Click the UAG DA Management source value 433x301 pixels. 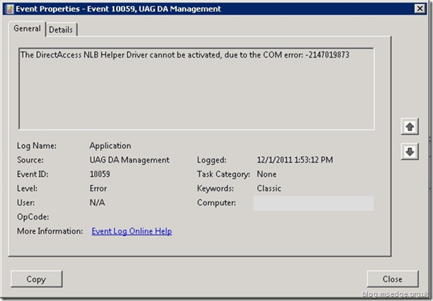pos(130,160)
